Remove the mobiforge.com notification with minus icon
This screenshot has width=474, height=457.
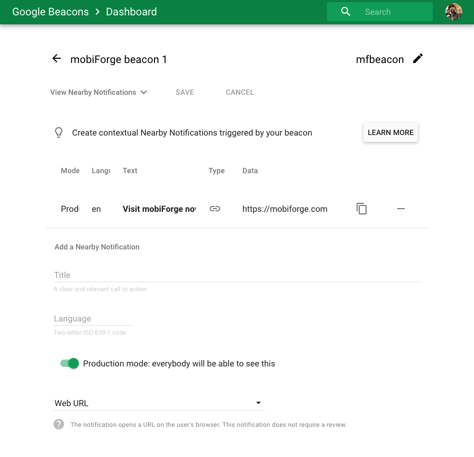pyautogui.click(x=401, y=209)
